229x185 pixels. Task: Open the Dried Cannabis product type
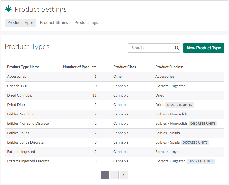pos(20,95)
